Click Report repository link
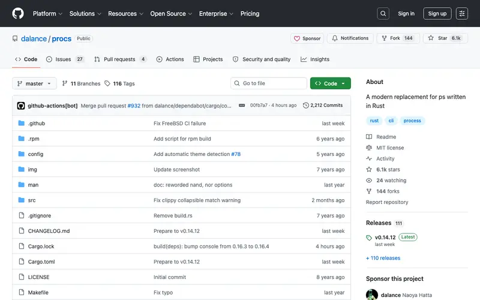Viewport: 480px width, 300px height. (x=387, y=202)
